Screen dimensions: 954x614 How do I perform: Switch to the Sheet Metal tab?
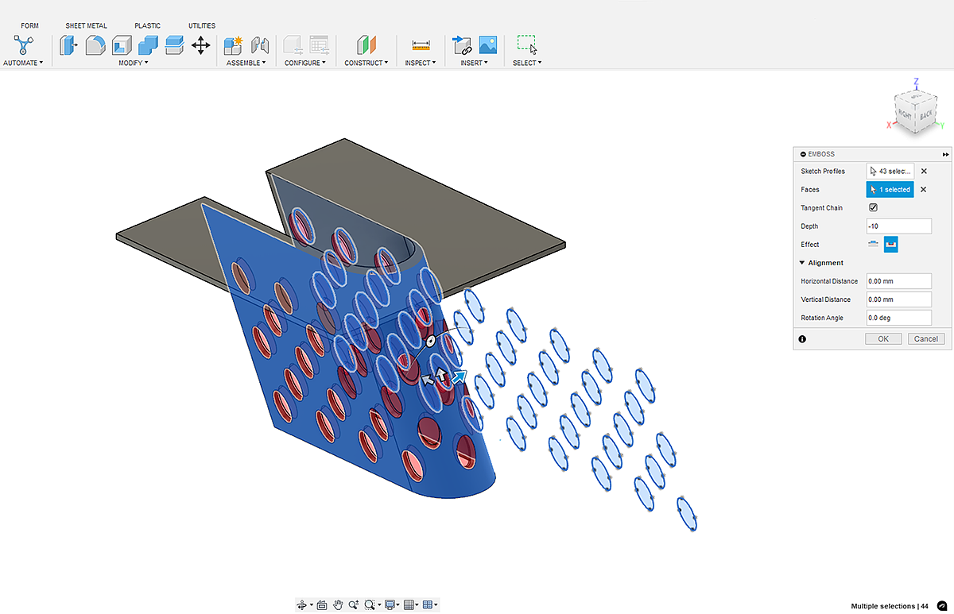click(x=86, y=25)
